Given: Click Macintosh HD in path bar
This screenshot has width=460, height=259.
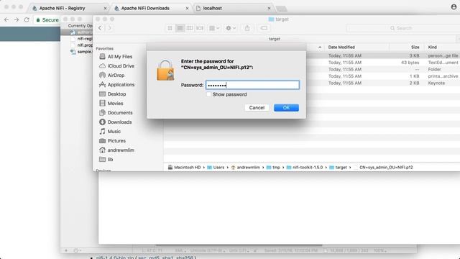Looking at the screenshot, I should [184, 168].
